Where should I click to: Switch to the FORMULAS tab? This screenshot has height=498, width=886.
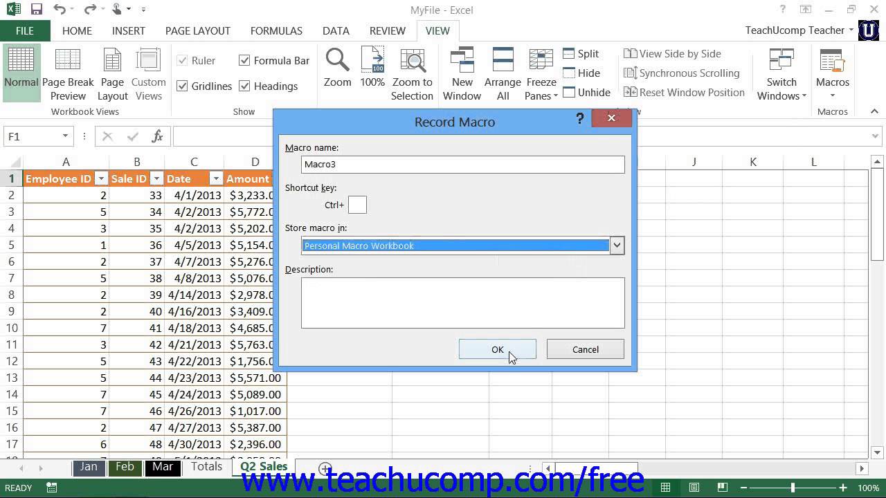pos(276,30)
